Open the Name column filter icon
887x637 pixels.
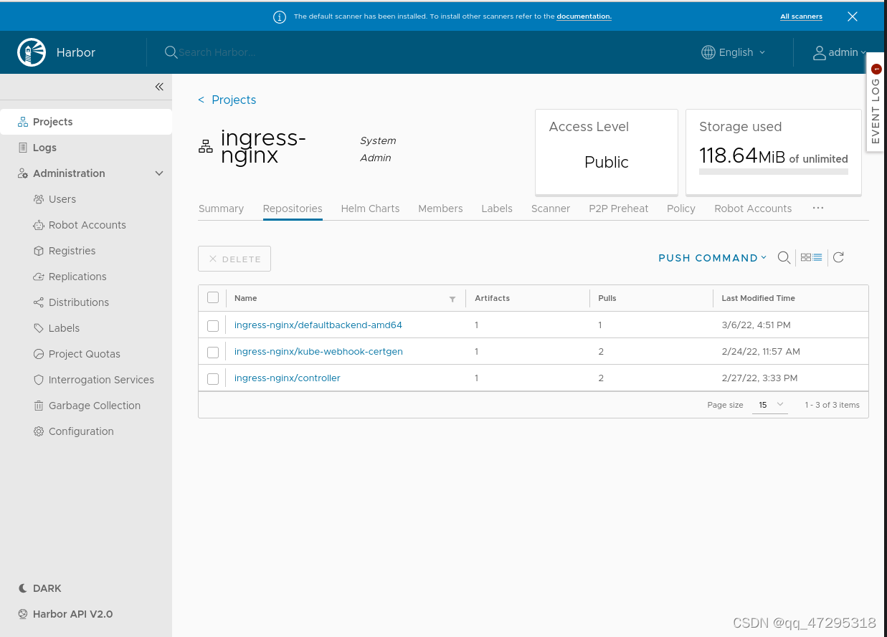point(452,299)
